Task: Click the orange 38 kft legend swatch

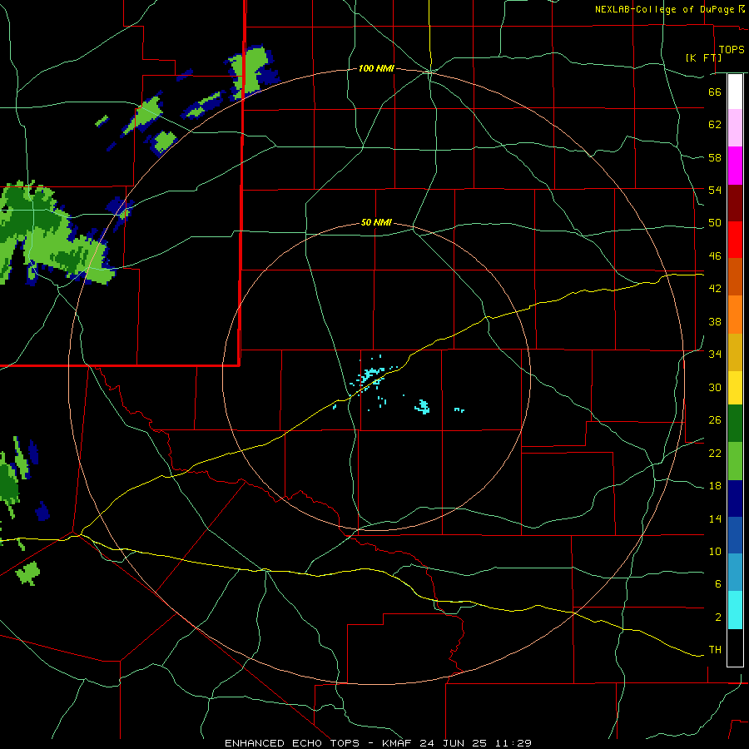Action: coord(735,315)
